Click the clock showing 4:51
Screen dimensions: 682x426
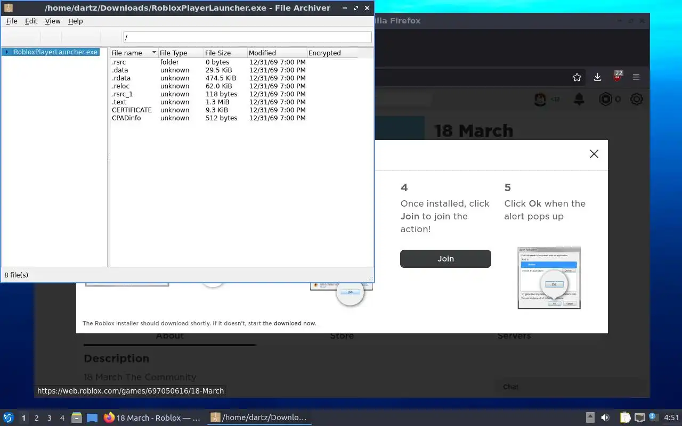pos(671,418)
